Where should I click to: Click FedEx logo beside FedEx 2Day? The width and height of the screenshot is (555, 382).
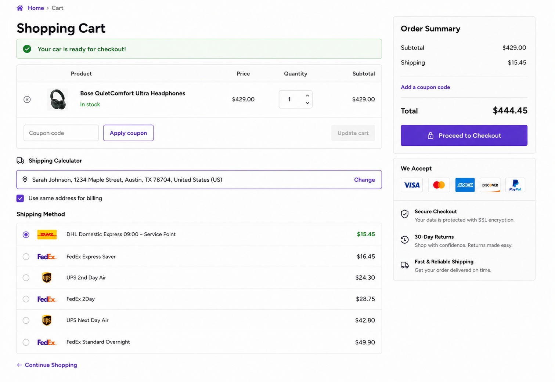coord(47,299)
